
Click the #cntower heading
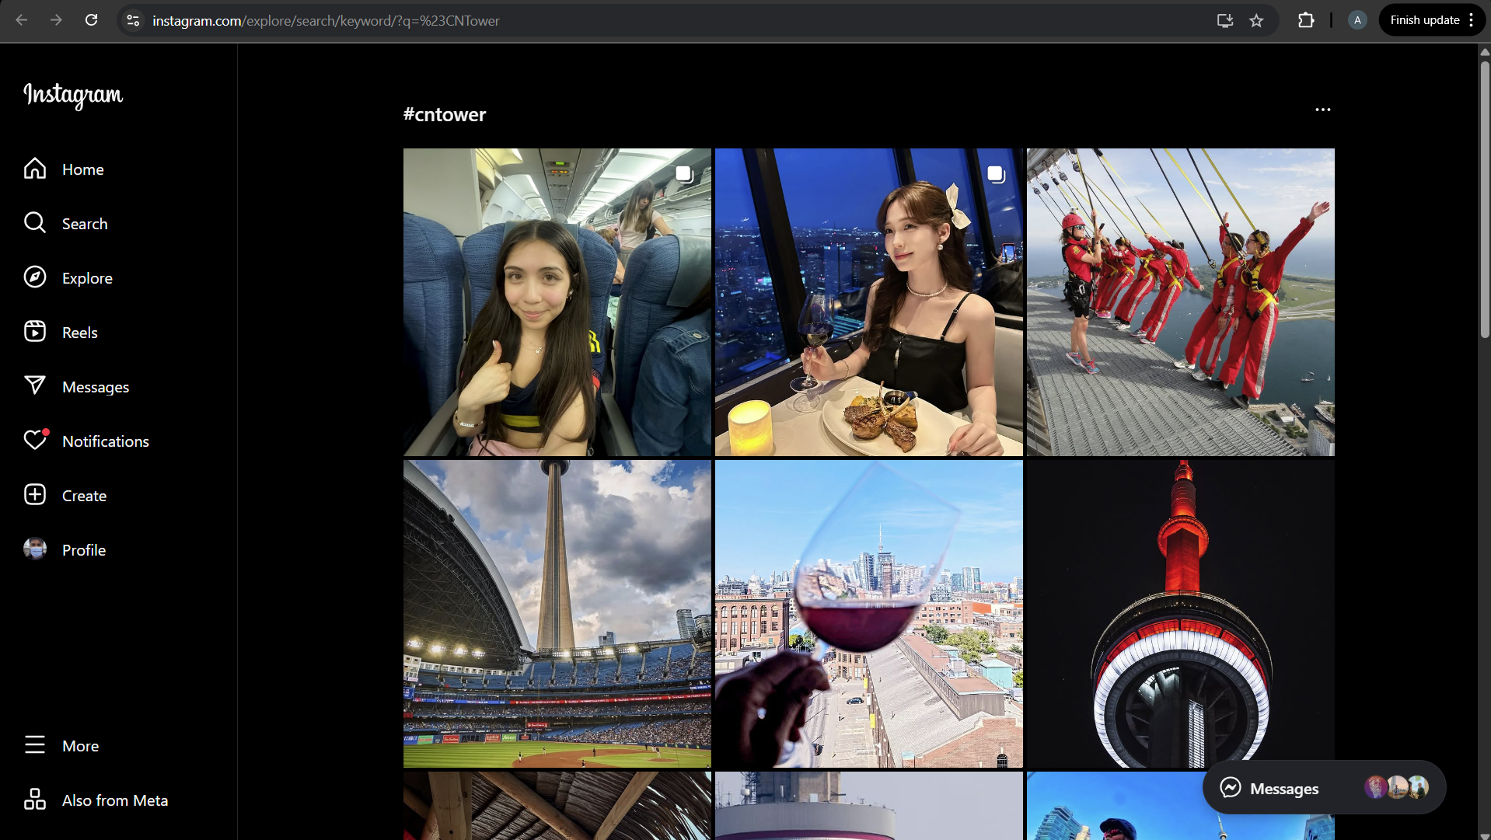coord(445,114)
